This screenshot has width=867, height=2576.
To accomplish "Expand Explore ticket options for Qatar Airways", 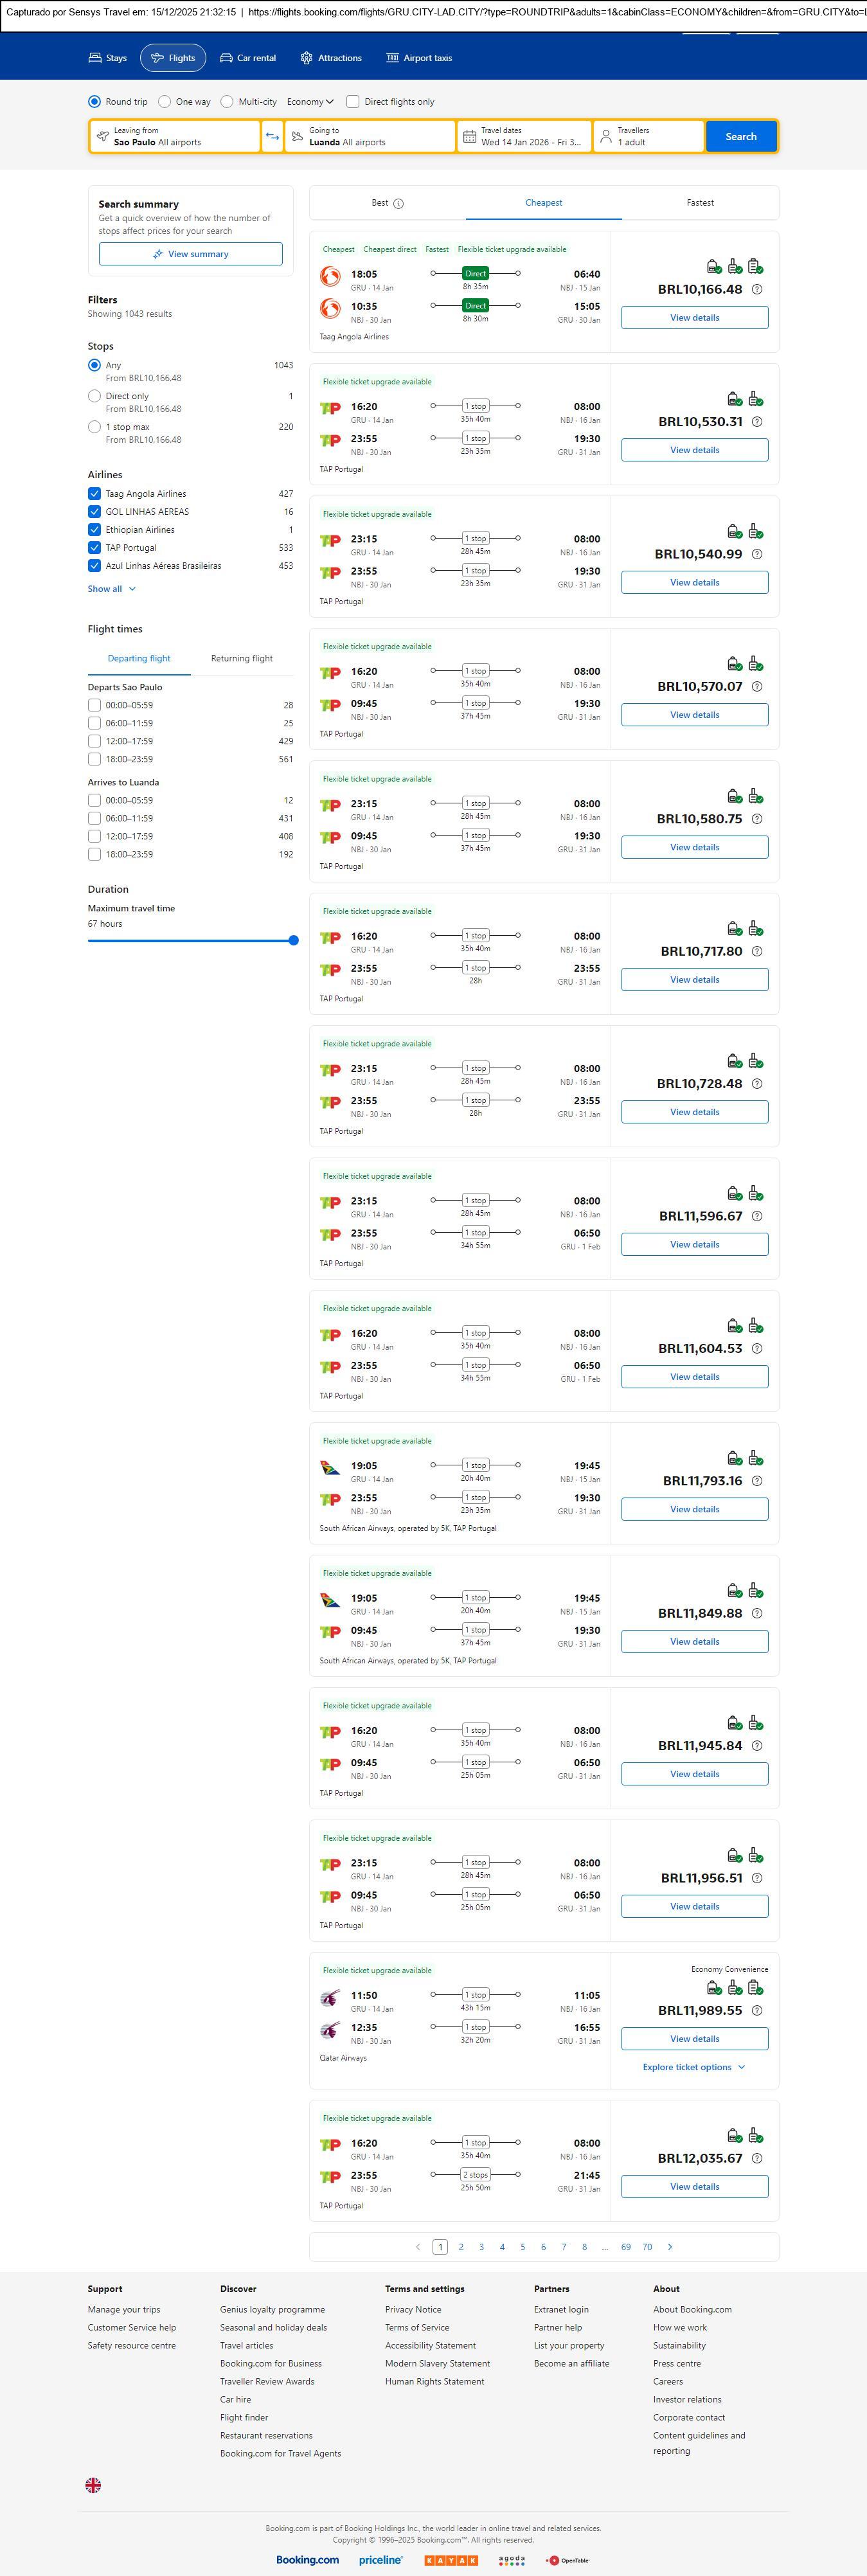I will pyautogui.click(x=694, y=2067).
